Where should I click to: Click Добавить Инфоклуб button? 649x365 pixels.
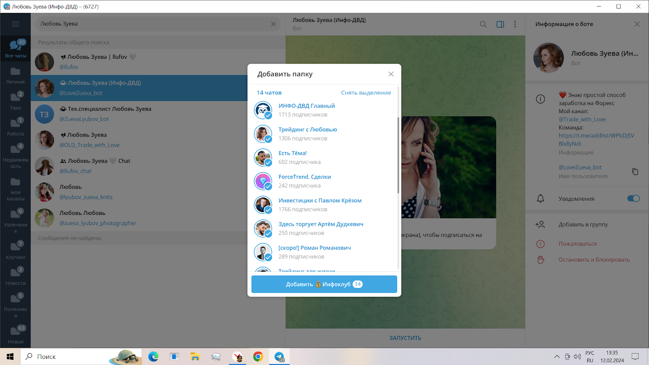324,284
